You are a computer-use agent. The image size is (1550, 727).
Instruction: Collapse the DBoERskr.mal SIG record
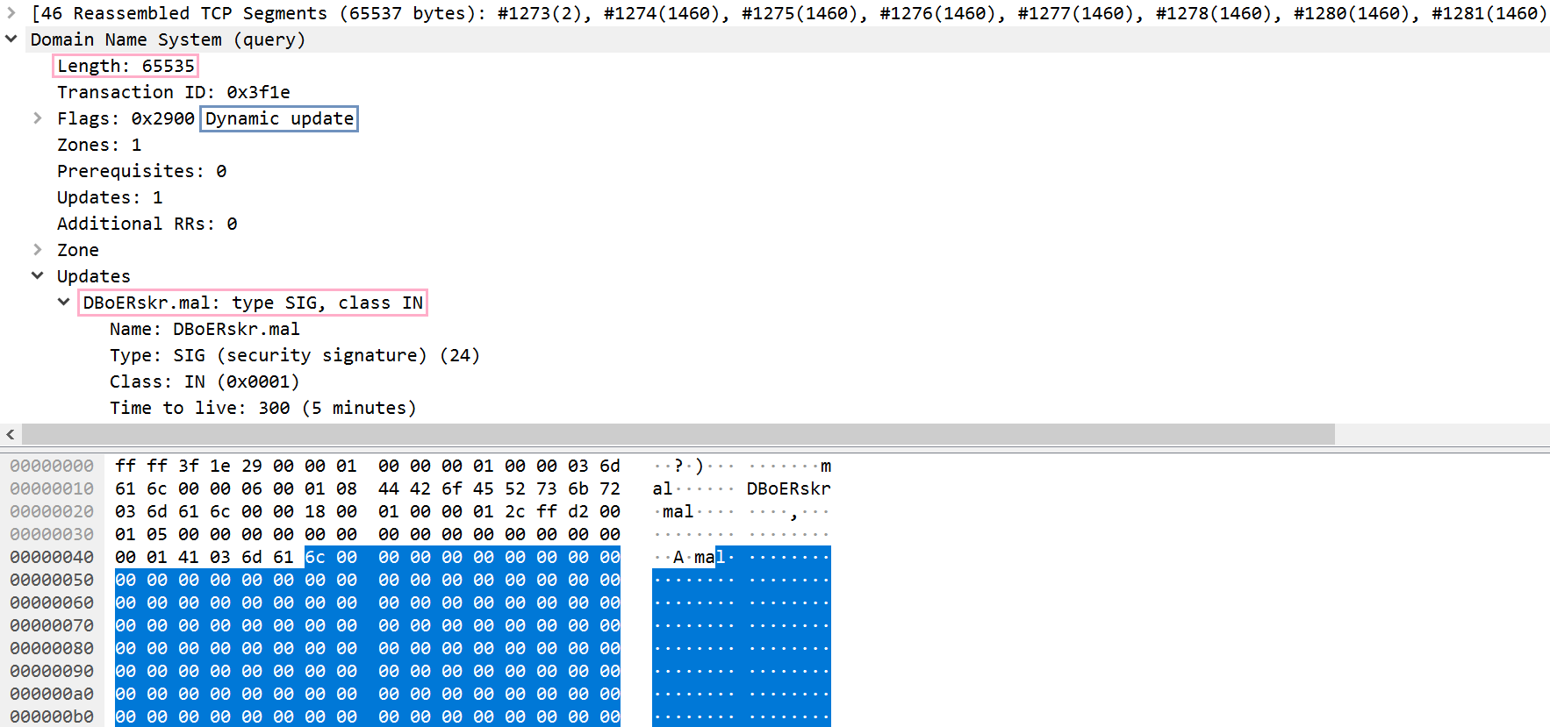click(x=64, y=303)
